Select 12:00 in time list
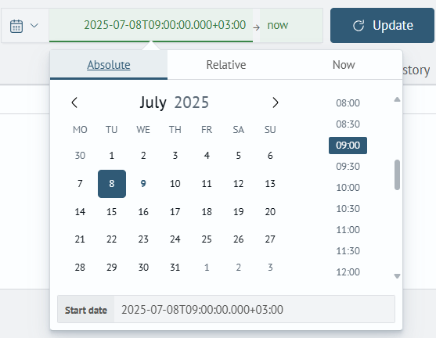436x338 pixels. [x=348, y=271]
